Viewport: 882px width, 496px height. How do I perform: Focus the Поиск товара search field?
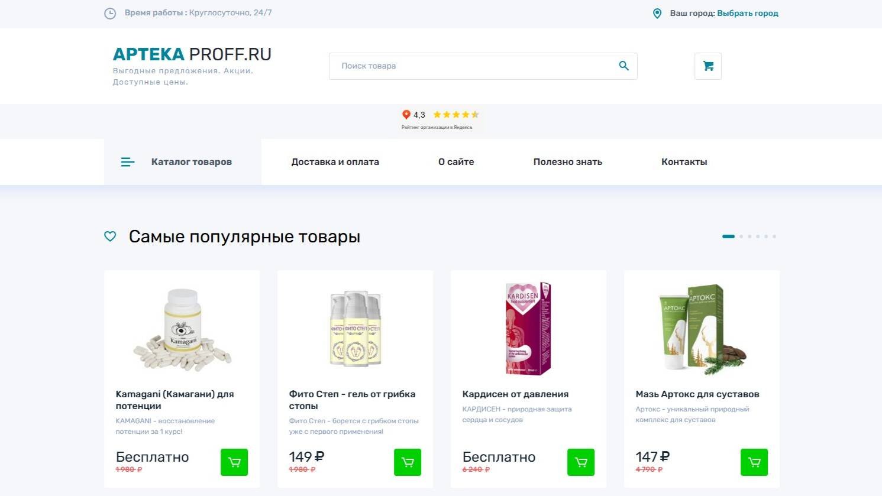[473, 66]
